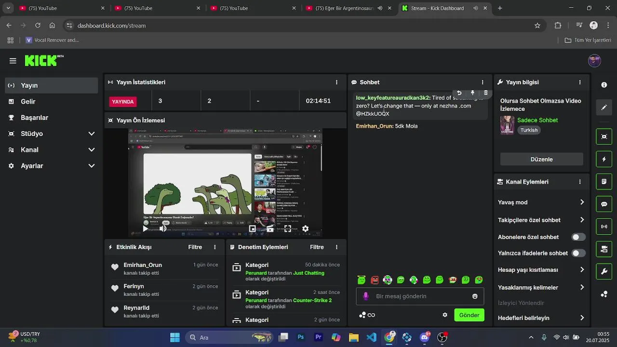Open the Kanal Eylemleri three-dot menu
Viewport: 617px width, 347px height.
pos(580,182)
